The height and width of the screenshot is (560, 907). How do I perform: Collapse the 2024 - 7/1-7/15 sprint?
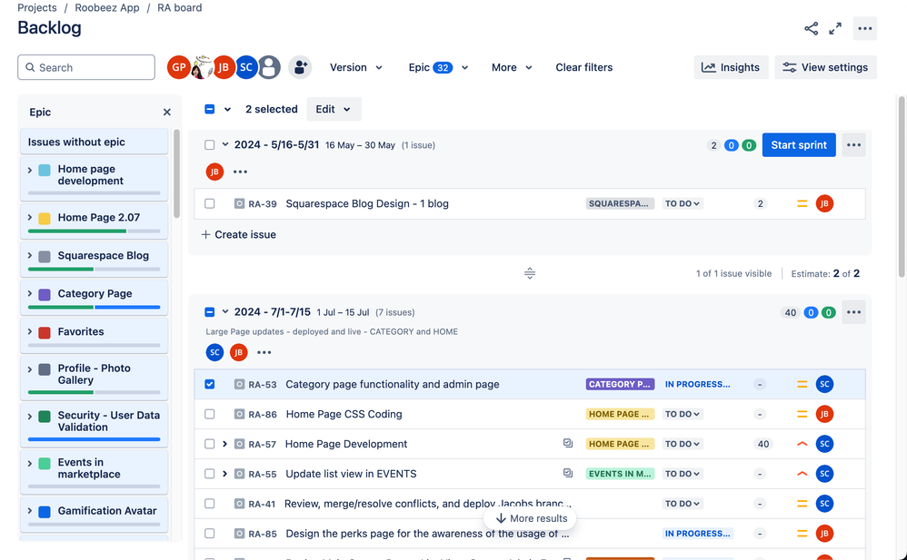(225, 312)
